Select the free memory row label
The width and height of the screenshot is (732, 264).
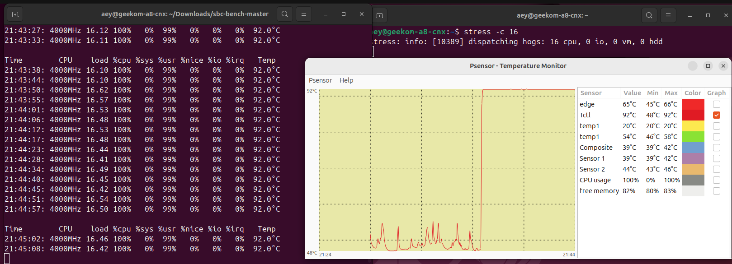click(599, 191)
